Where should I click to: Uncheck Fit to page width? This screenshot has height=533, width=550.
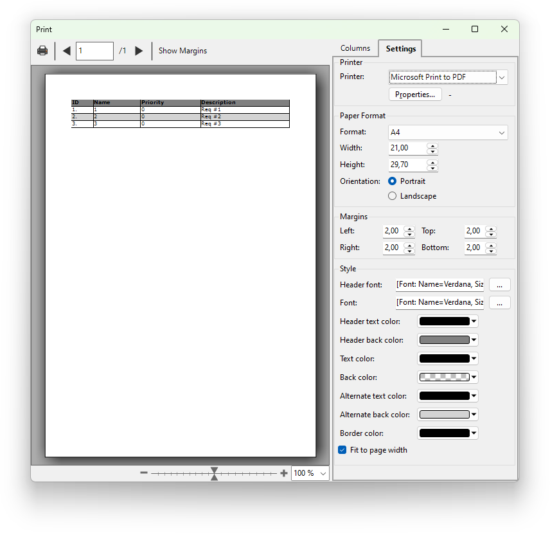coord(342,450)
